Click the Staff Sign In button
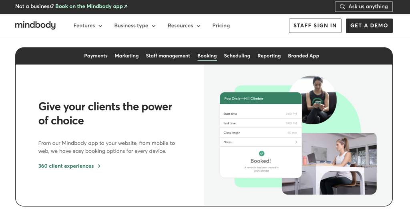Screen dimensions: 410x209 pos(315,26)
